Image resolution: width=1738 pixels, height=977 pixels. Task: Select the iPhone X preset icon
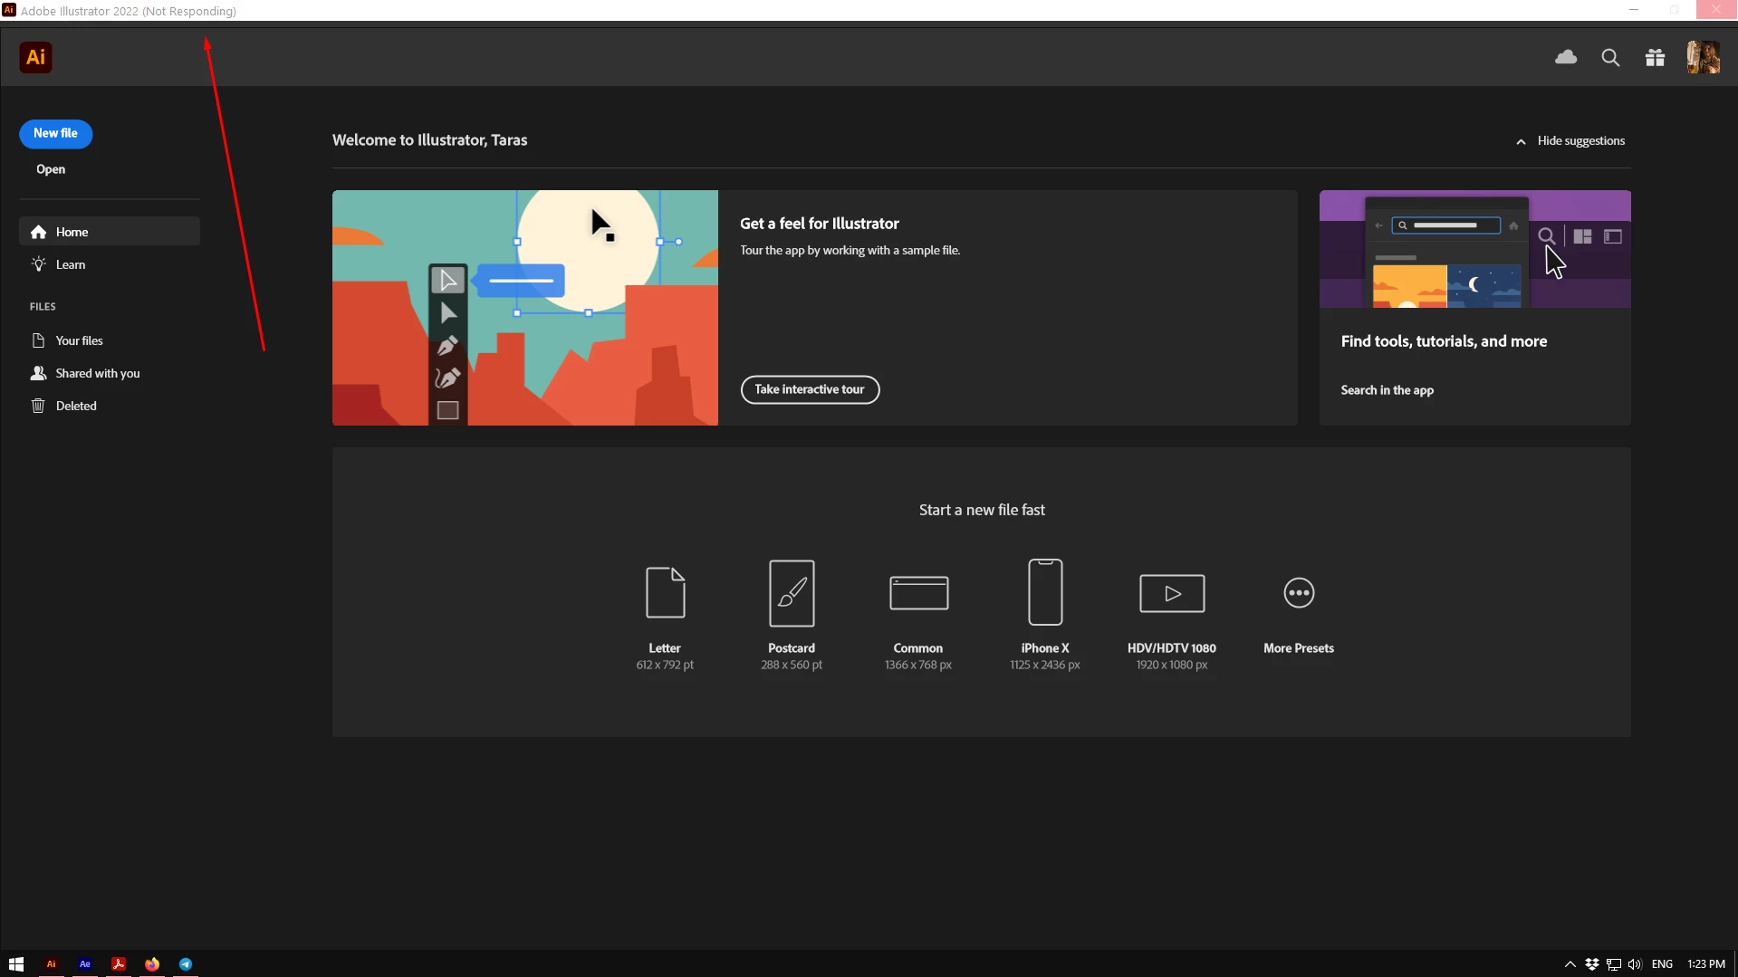coord(1045,592)
